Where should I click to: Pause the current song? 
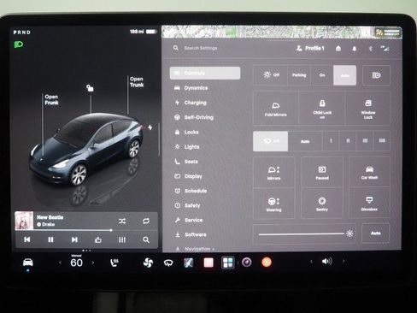pos(50,239)
